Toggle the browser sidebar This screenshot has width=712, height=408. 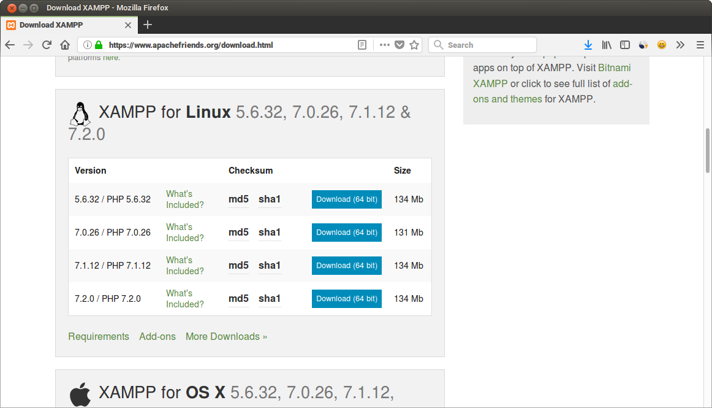coord(625,45)
